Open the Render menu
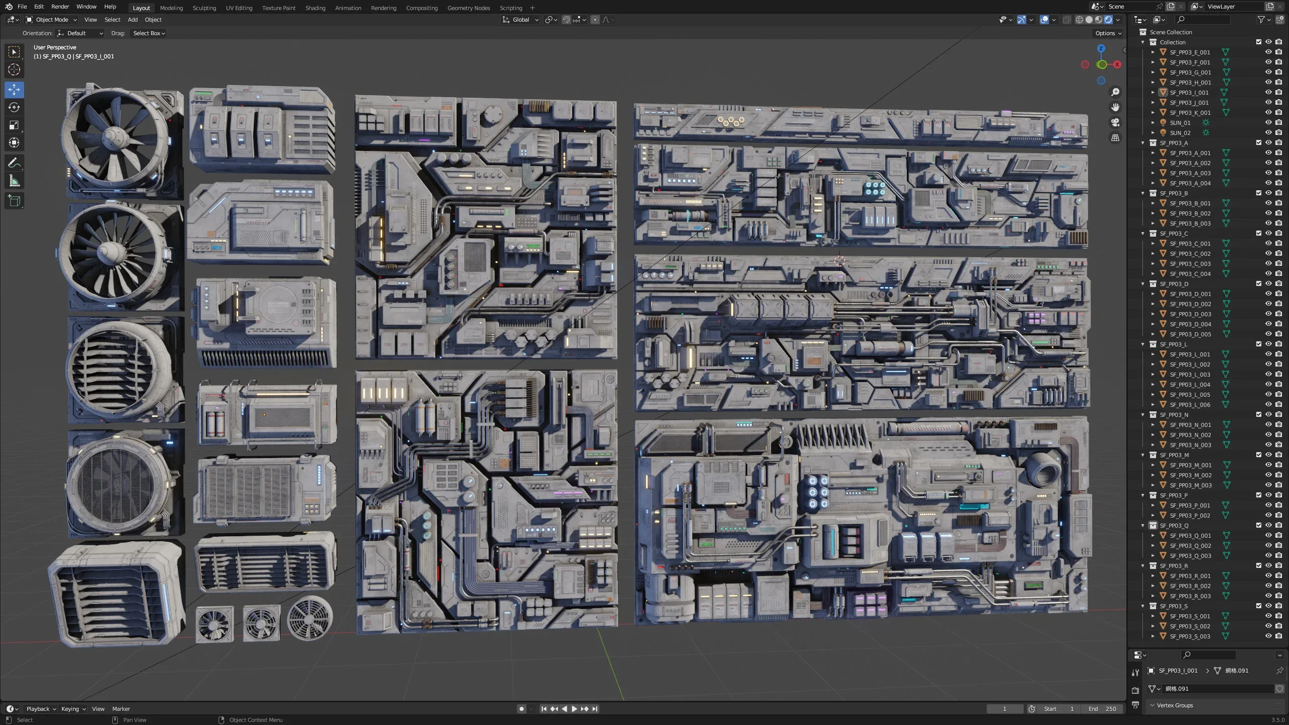This screenshot has height=725, width=1289. (60, 7)
